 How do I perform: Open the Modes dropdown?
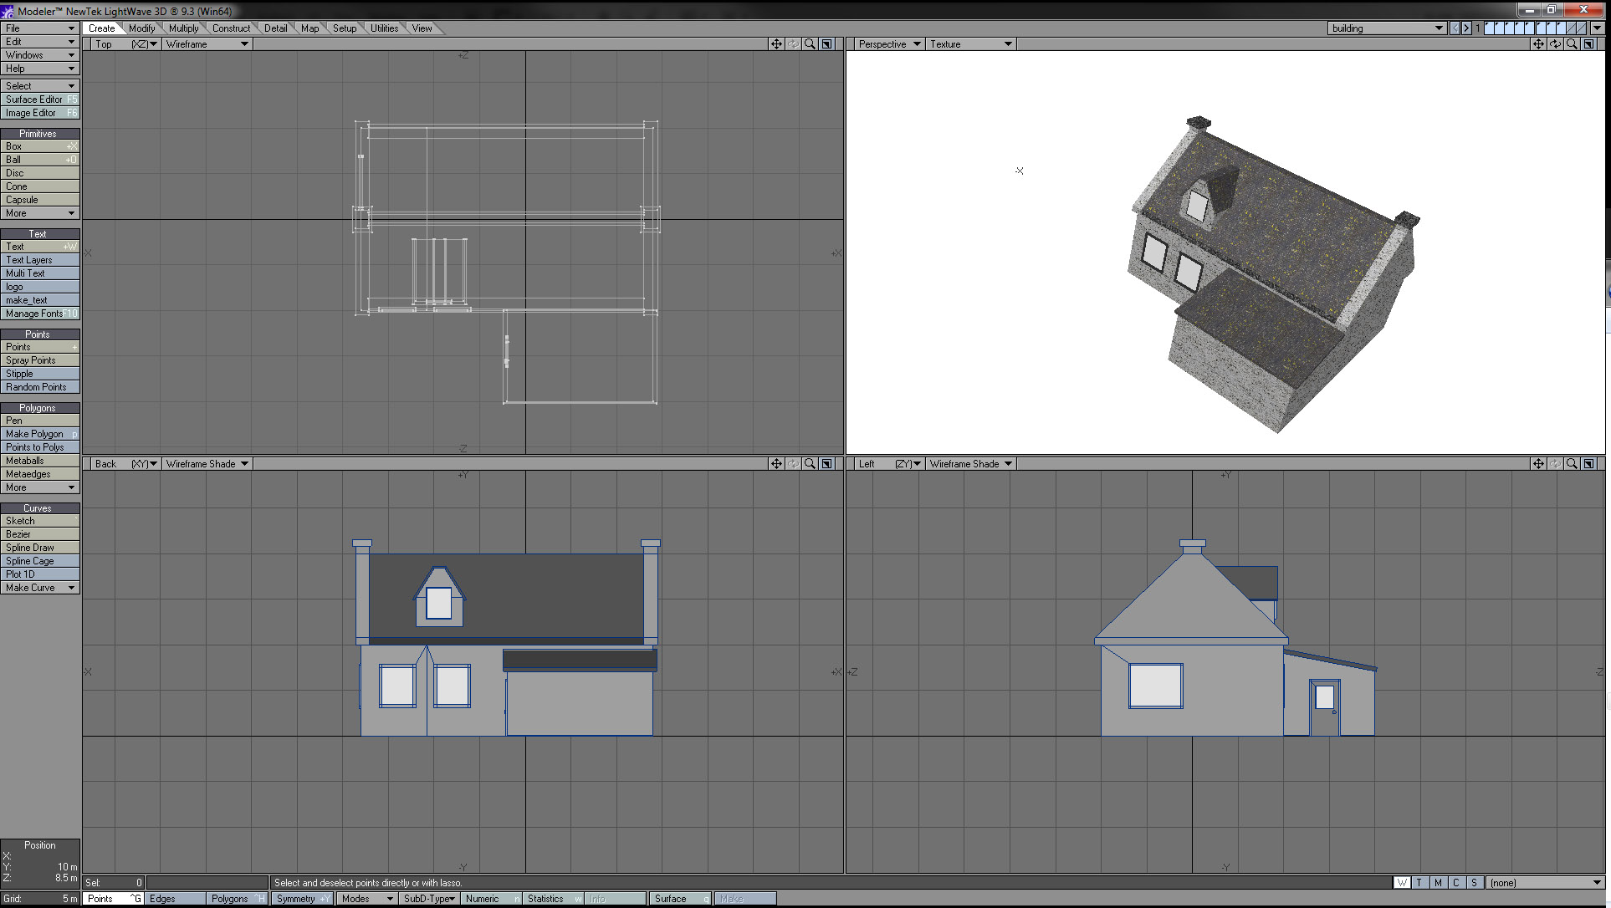(x=366, y=899)
